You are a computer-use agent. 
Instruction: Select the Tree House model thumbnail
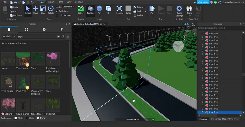tap(23, 59)
